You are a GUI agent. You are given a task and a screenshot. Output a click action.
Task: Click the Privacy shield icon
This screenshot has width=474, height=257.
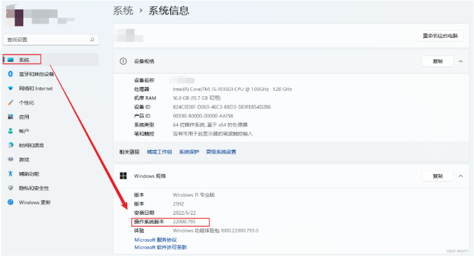point(10,188)
